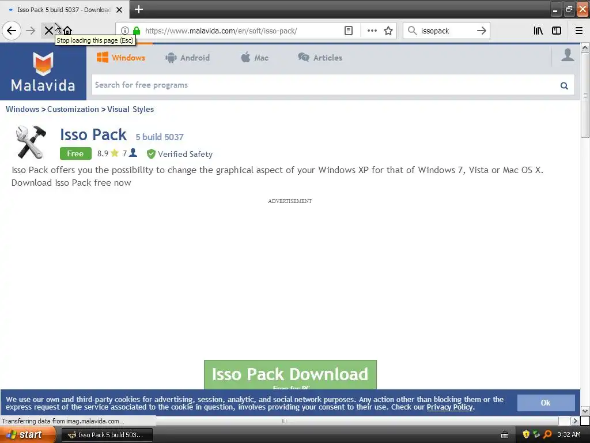This screenshot has height=443, width=590.
Task: Click the network connection tray icon
Action: 536,434
